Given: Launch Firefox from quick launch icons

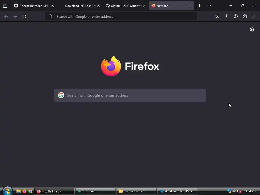Looking at the screenshot, I should tap(24, 191).
